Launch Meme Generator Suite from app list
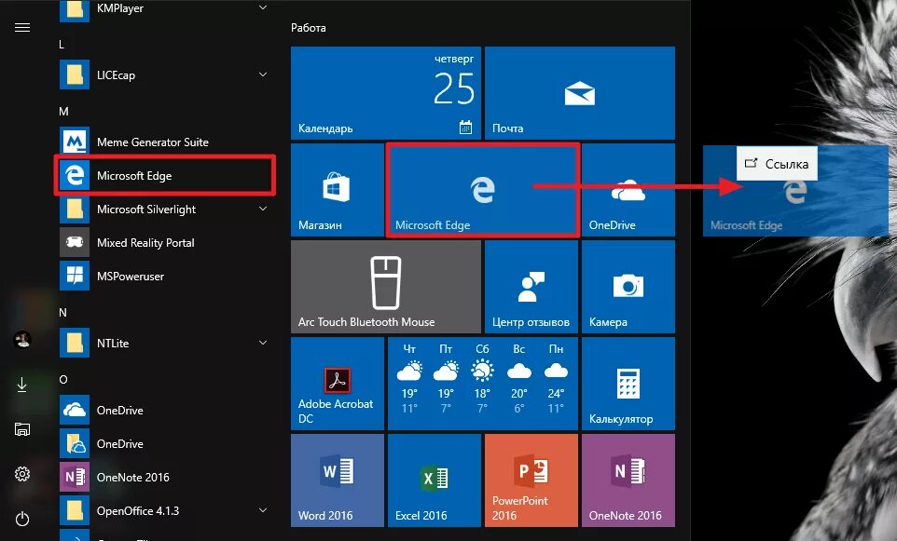 point(165,142)
